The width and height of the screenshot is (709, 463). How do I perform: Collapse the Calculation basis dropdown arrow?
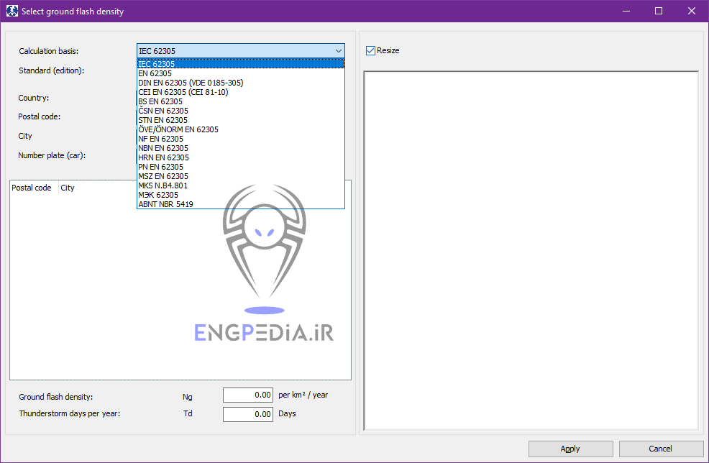[338, 51]
